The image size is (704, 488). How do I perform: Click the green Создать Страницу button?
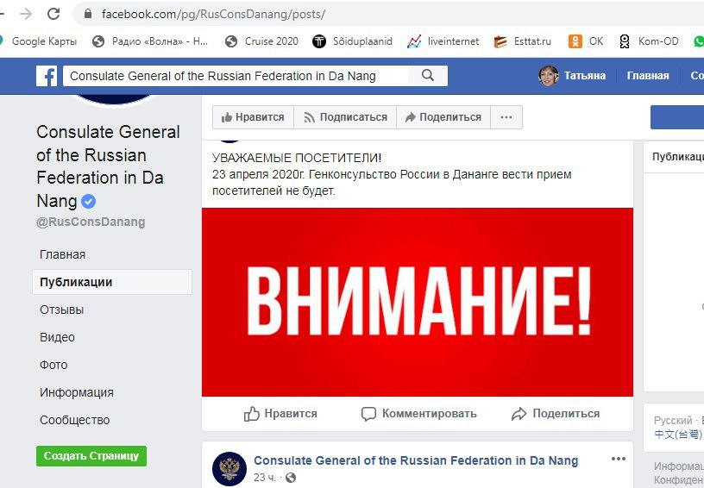pos(91,456)
